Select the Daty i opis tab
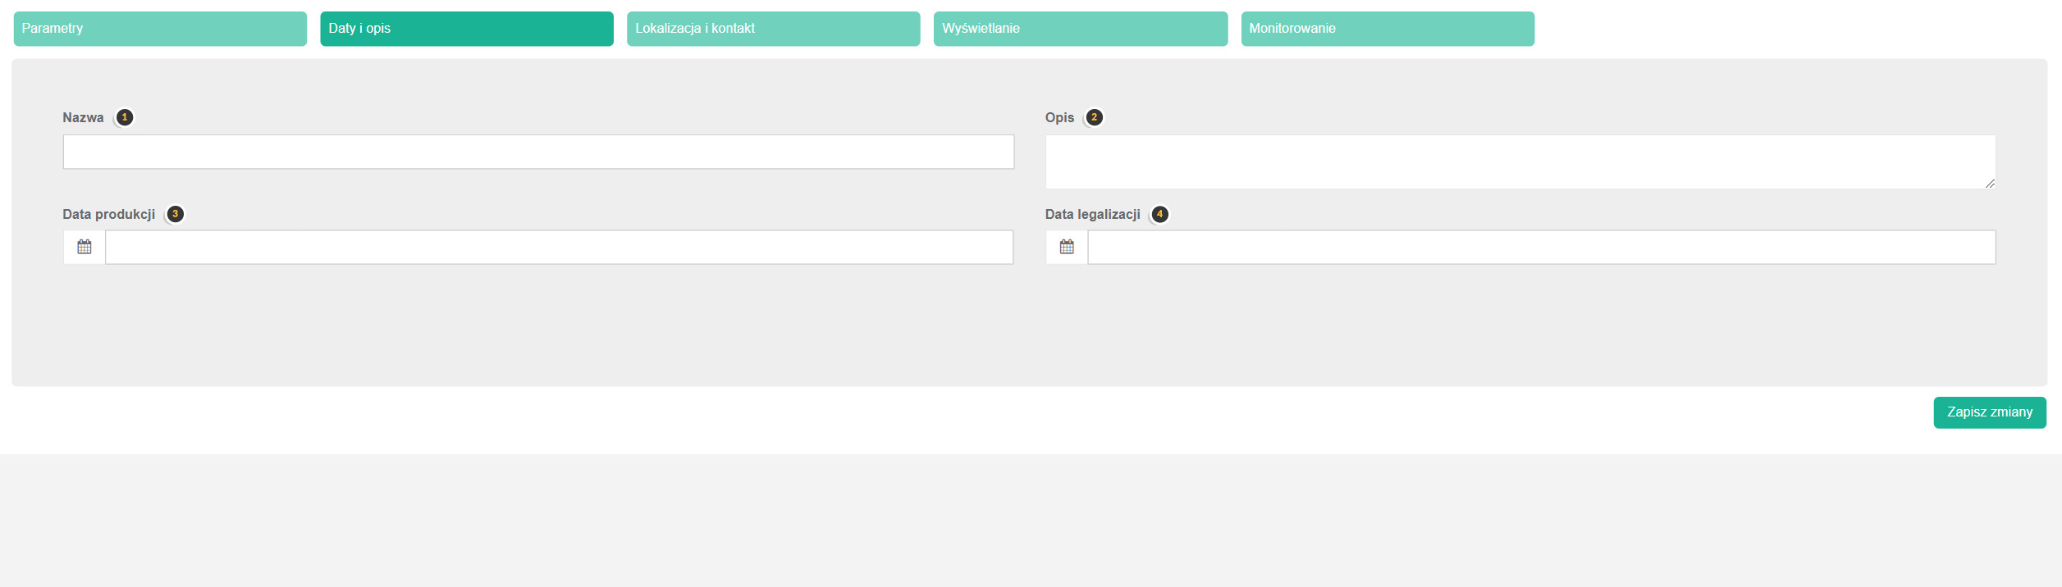Image resolution: width=2062 pixels, height=587 pixels. tap(466, 29)
